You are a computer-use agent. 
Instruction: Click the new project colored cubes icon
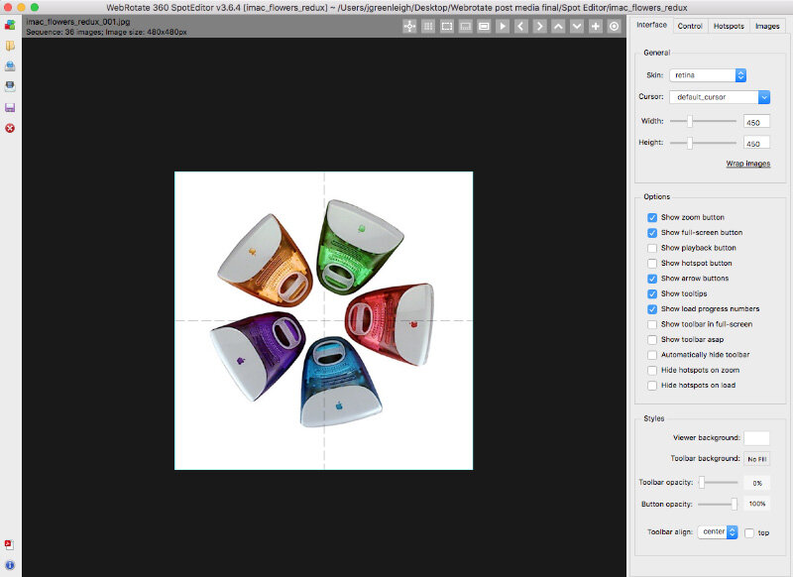[x=10, y=25]
